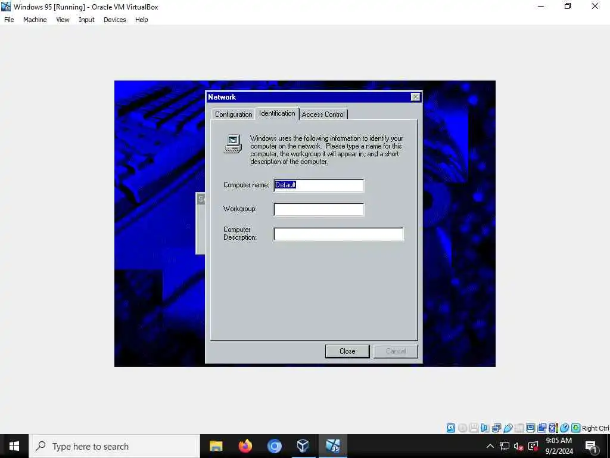Screen dimensions: 610x458
Task: Click the keyboard capture host key icon
Action: click(x=576, y=428)
